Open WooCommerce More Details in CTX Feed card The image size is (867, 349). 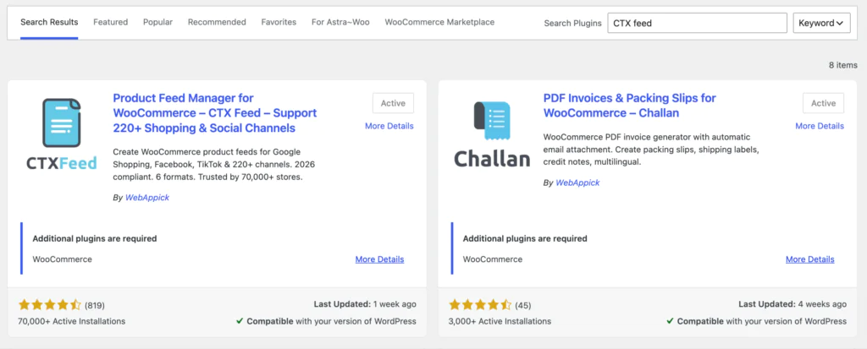click(x=379, y=259)
